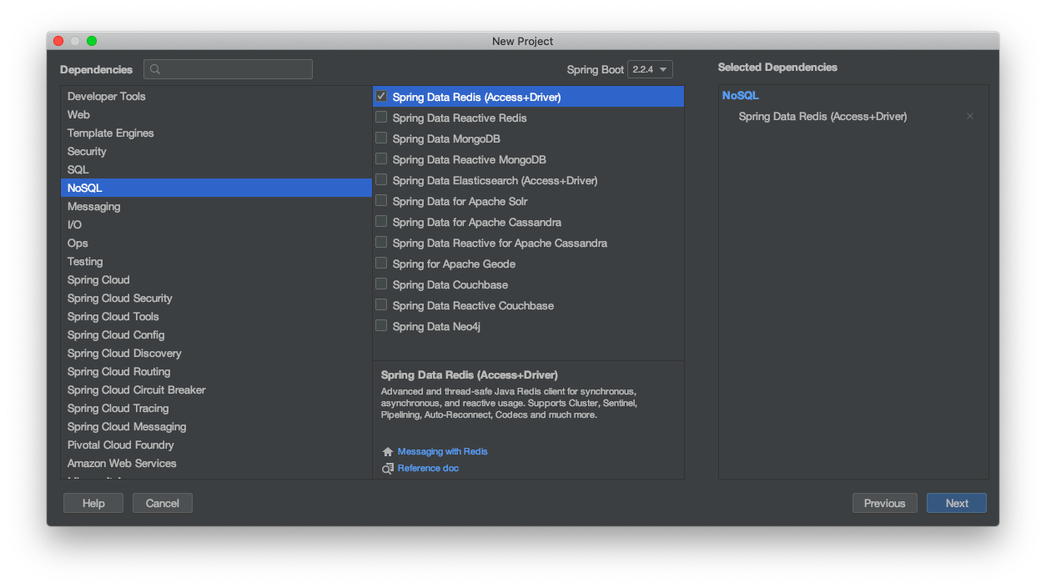Screen dimensions: 1046x588
Task: Select the Spring Cloud Messaging category
Action: [216, 427]
